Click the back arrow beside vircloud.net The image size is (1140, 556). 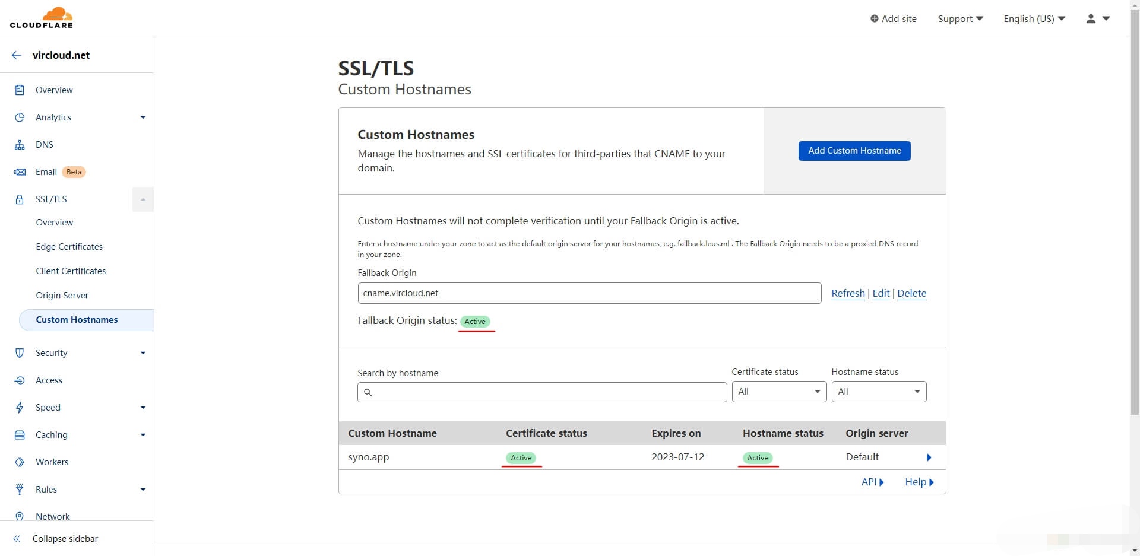[x=17, y=55]
